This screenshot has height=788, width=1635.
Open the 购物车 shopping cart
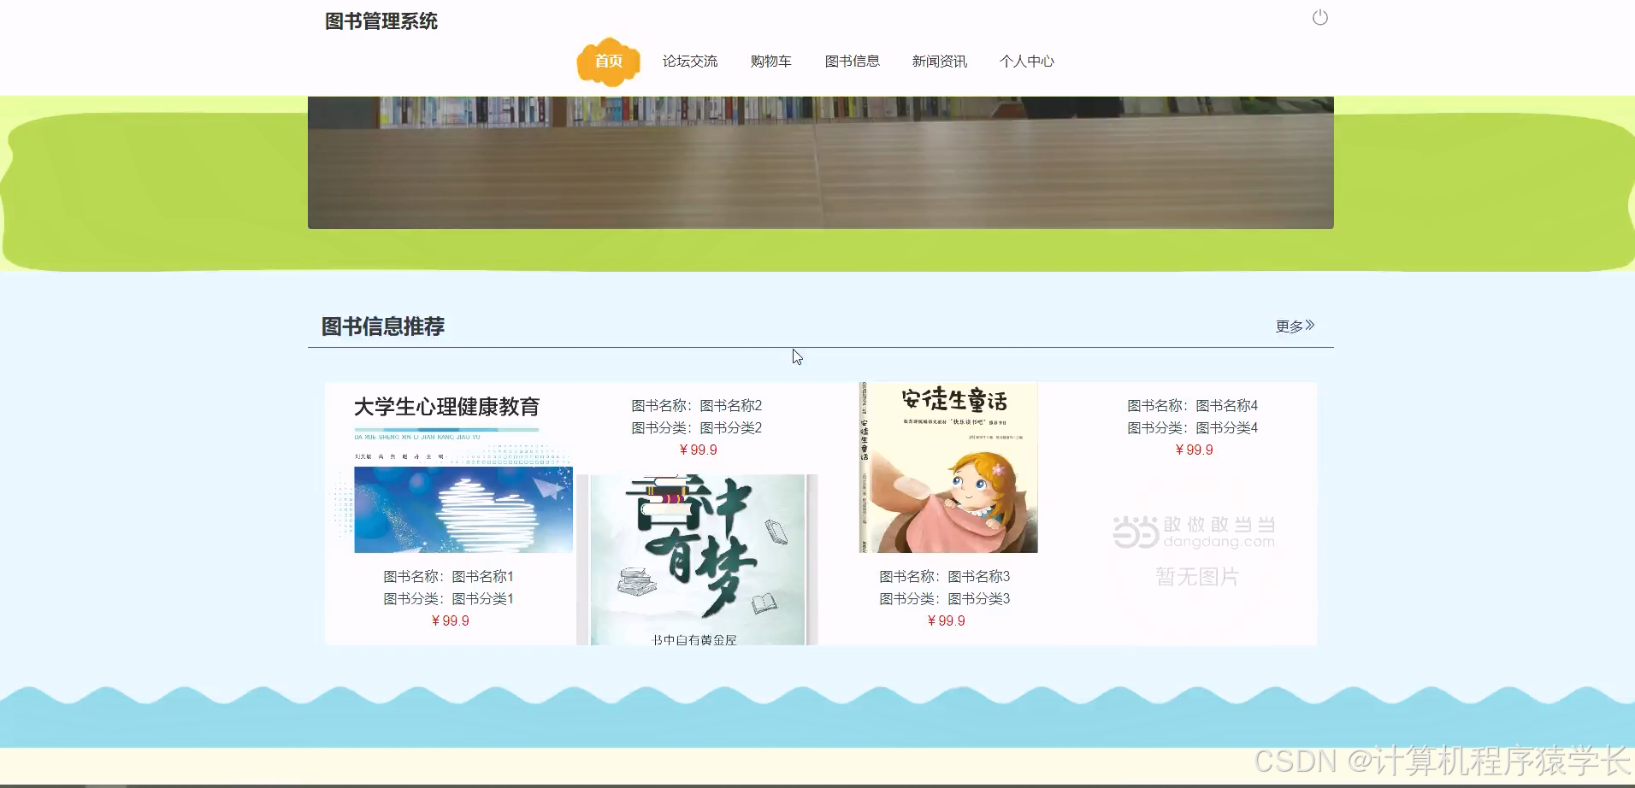pyautogui.click(x=770, y=61)
